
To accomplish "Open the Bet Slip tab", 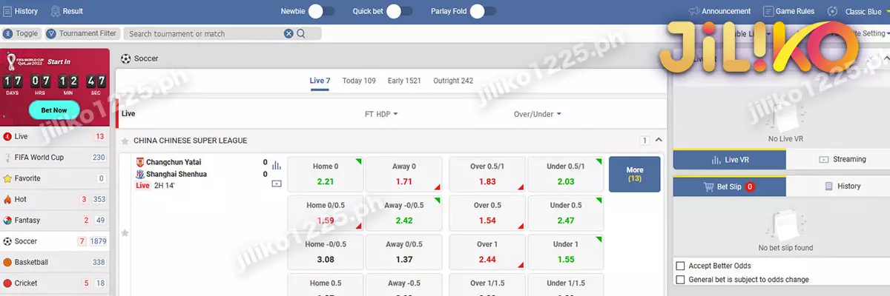I will [730, 186].
